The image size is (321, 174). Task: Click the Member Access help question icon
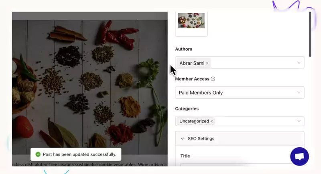coord(213,79)
